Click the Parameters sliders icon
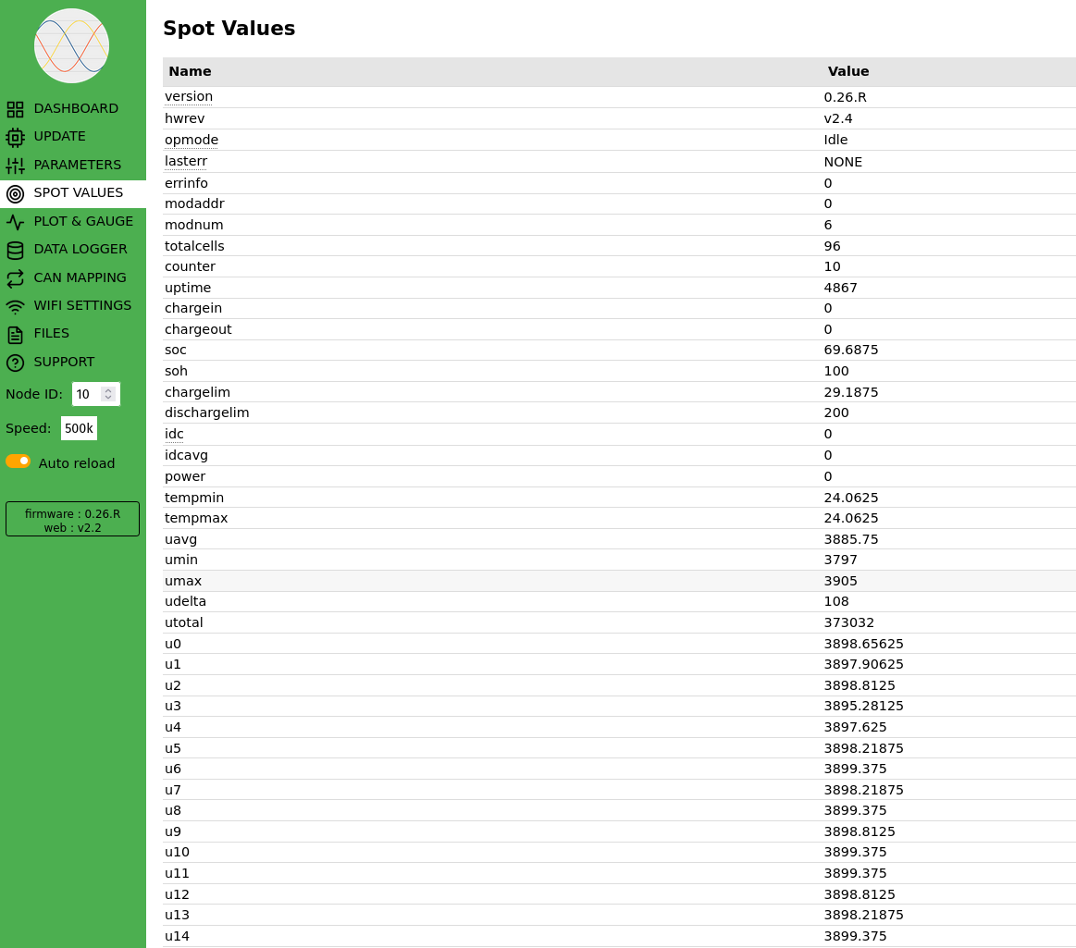1076x948 pixels. point(15,166)
